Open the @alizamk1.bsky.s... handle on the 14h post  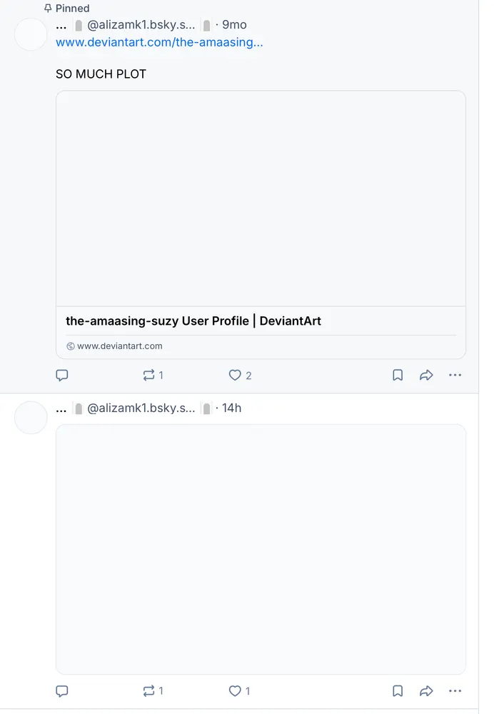pyautogui.click(x=141, y=408)
